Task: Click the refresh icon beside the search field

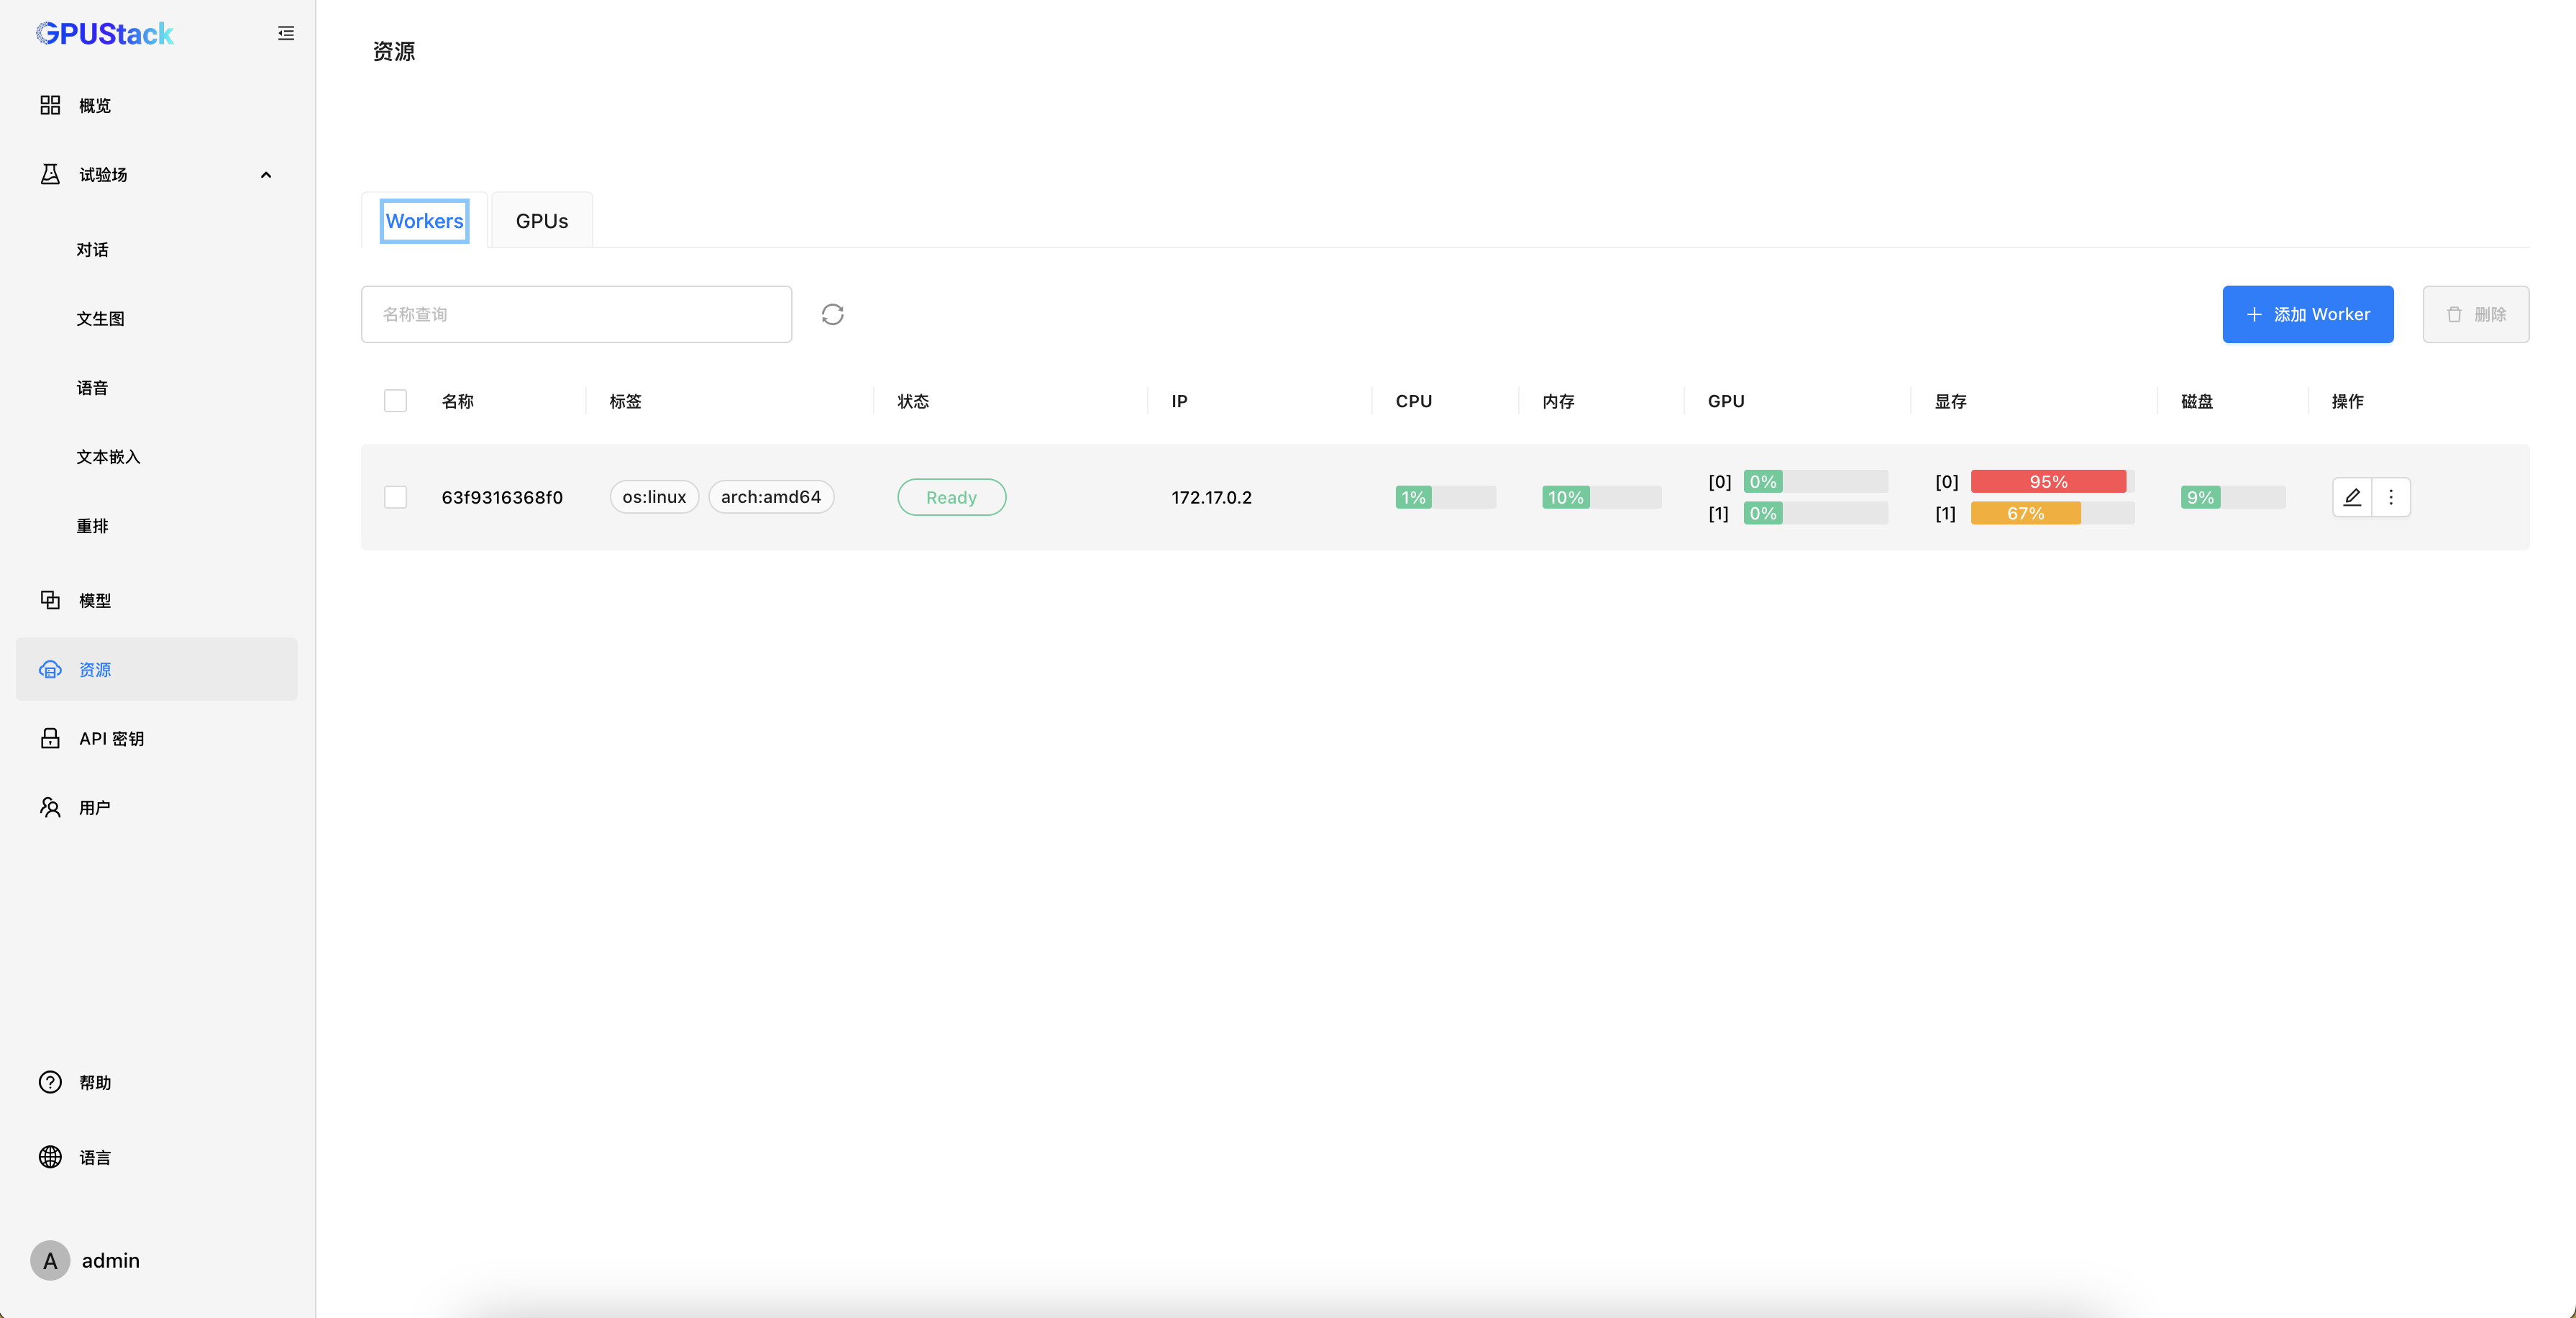Action: click(832, 314)
